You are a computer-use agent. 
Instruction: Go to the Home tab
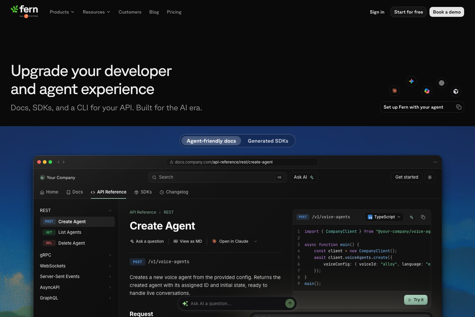coord(49,192)
